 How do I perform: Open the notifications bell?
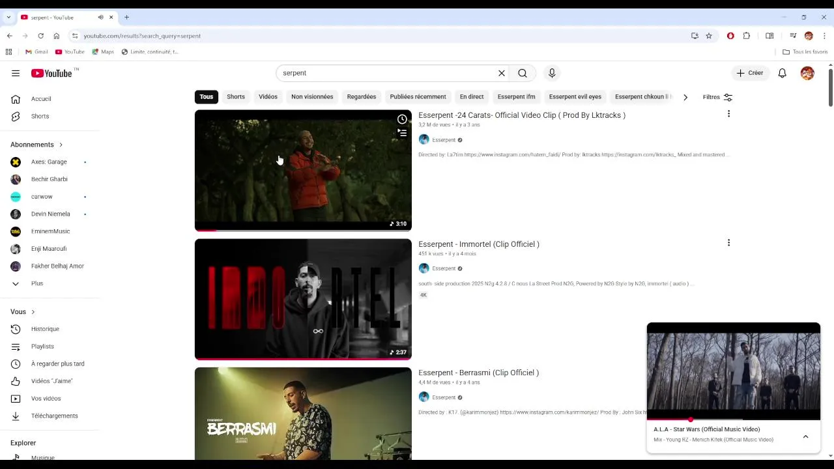(x=783, y=73)
